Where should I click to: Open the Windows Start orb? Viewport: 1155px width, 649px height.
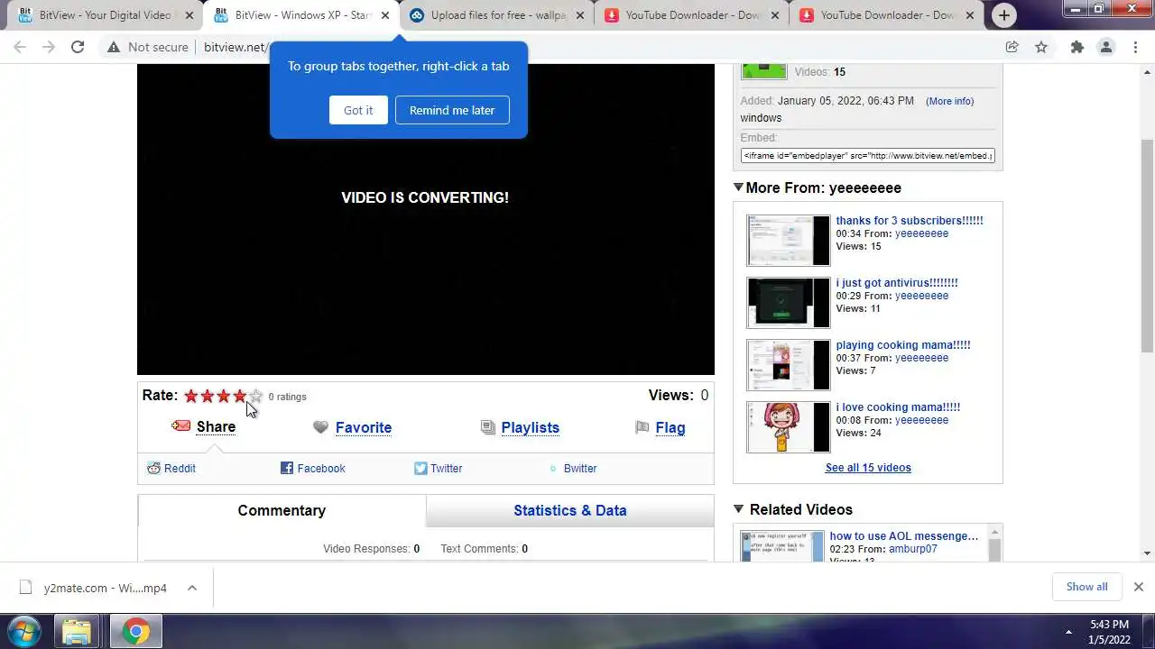coord(23,631)
